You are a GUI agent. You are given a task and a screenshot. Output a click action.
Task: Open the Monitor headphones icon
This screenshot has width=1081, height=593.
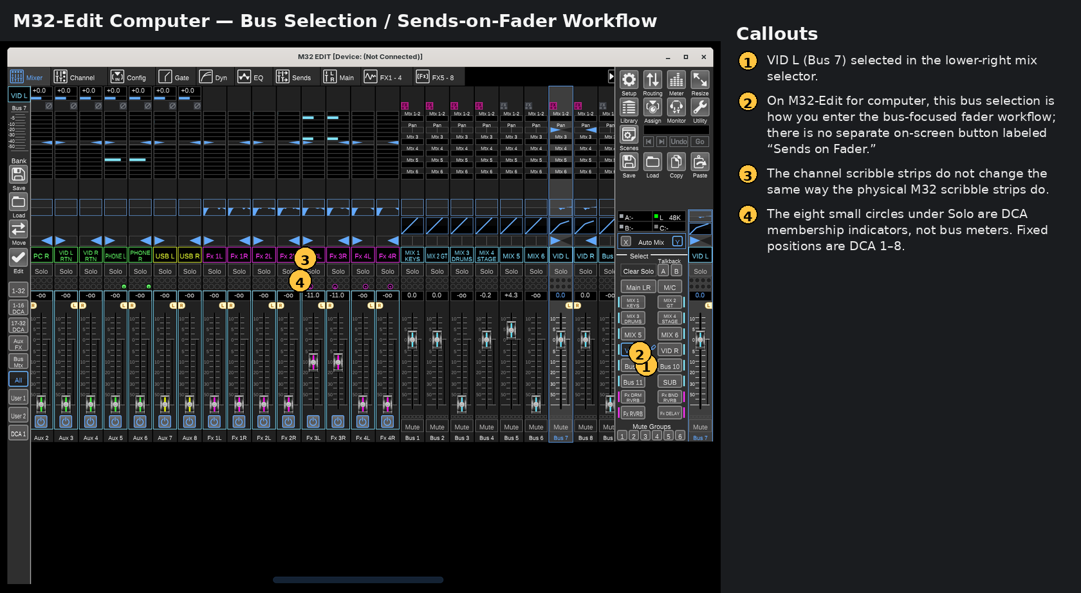coord(676,107)
